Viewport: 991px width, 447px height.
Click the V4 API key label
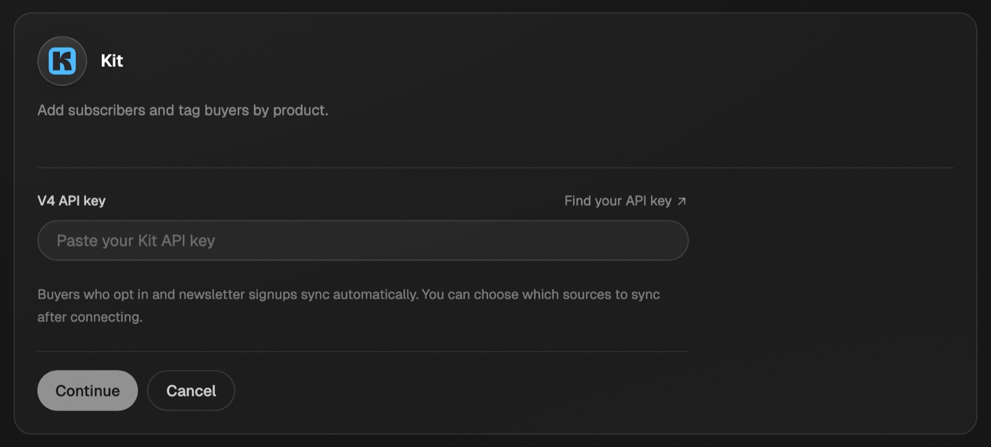click(72, 201)
